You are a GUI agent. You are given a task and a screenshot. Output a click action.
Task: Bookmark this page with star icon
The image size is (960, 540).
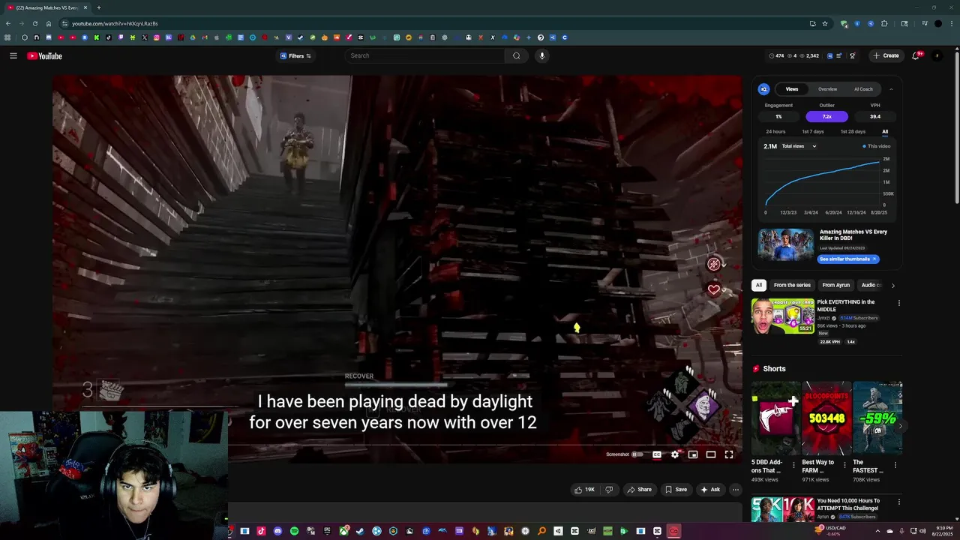(x=824, y=23)
